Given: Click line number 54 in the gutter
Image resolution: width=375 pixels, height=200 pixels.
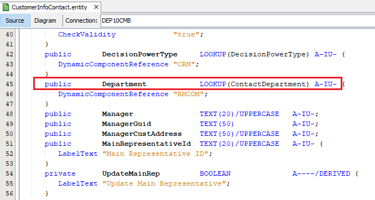Looking at the screenshot, I should tap(9, 173).
